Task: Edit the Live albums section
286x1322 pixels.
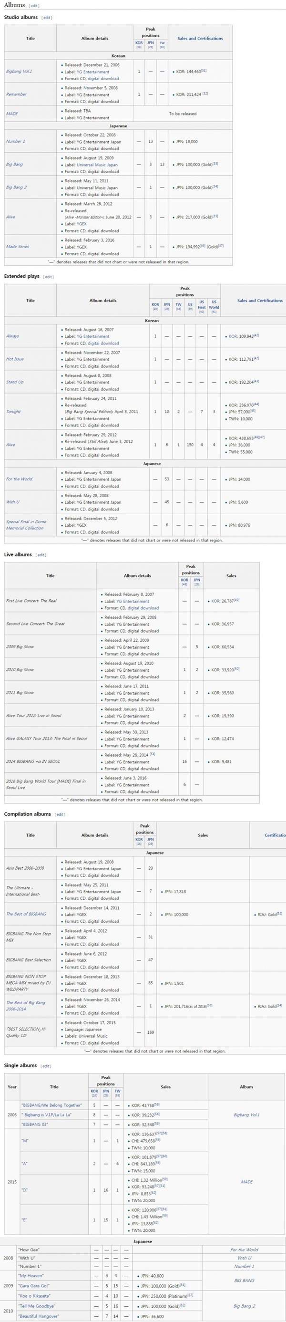Action: click(41, 555)
